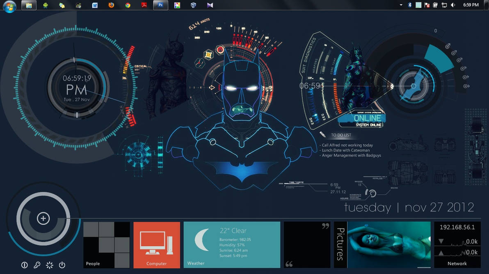Open the Pictures tile label
The image size is (489, 274).
pos(340,245)
